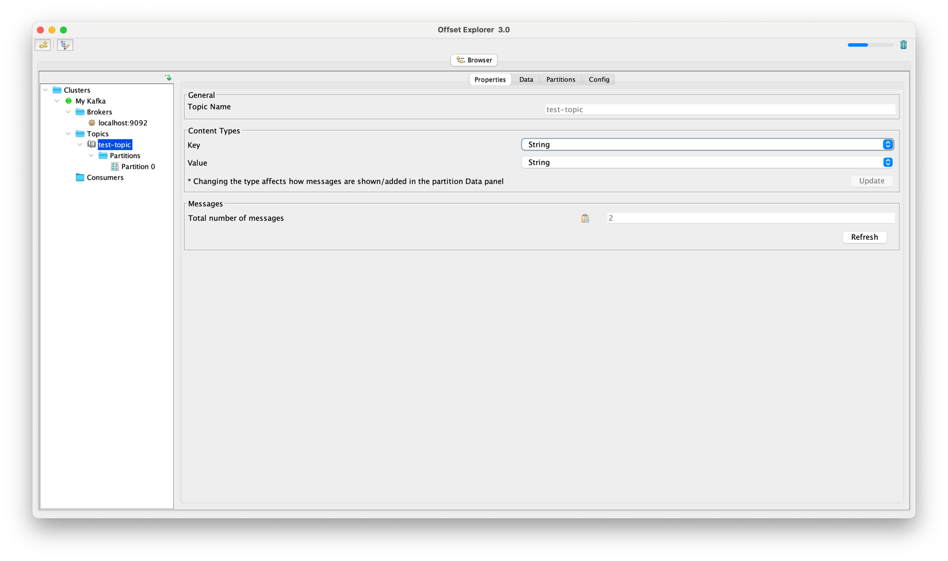
Task: Click the Partition 0 grid icon
Action: (x=114, y=167)
